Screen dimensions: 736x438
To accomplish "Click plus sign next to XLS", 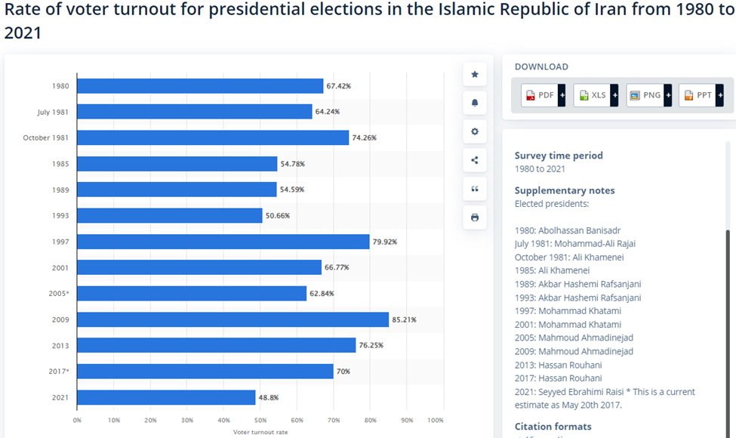I will point(614,95).
